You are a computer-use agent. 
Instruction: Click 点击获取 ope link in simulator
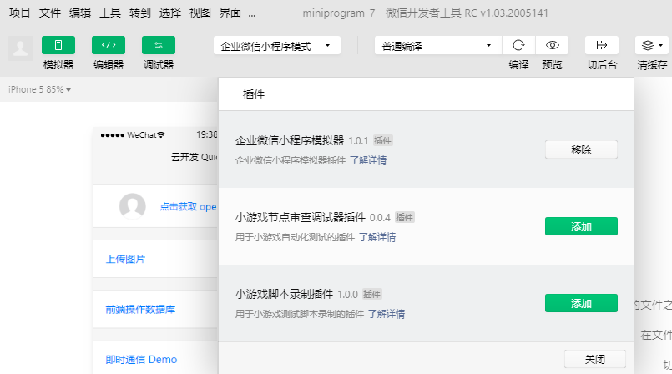(188, 206)
